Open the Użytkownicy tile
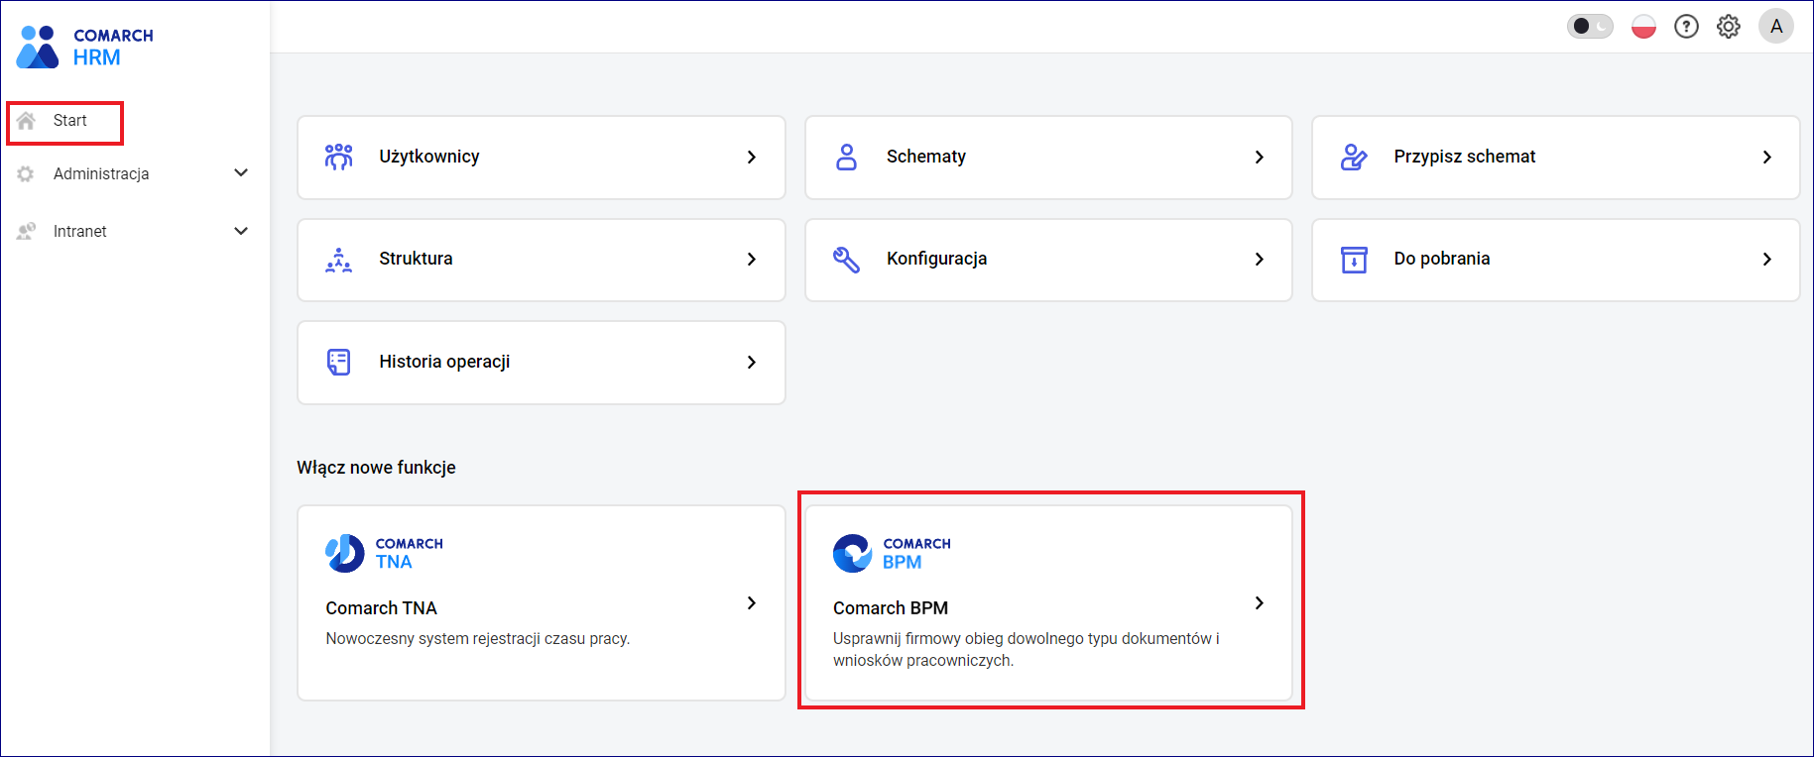The height and width of the screenshot is (757, 1814). pos(541,157)
